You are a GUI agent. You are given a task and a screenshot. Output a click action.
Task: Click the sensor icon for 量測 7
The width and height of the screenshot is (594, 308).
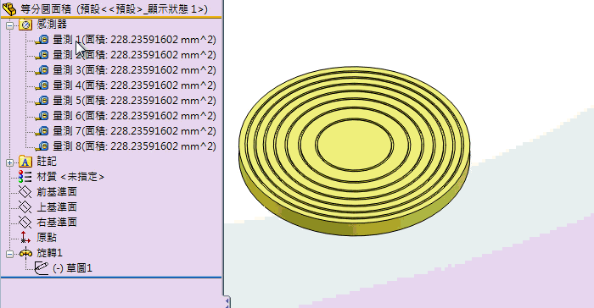pos(42,131)
